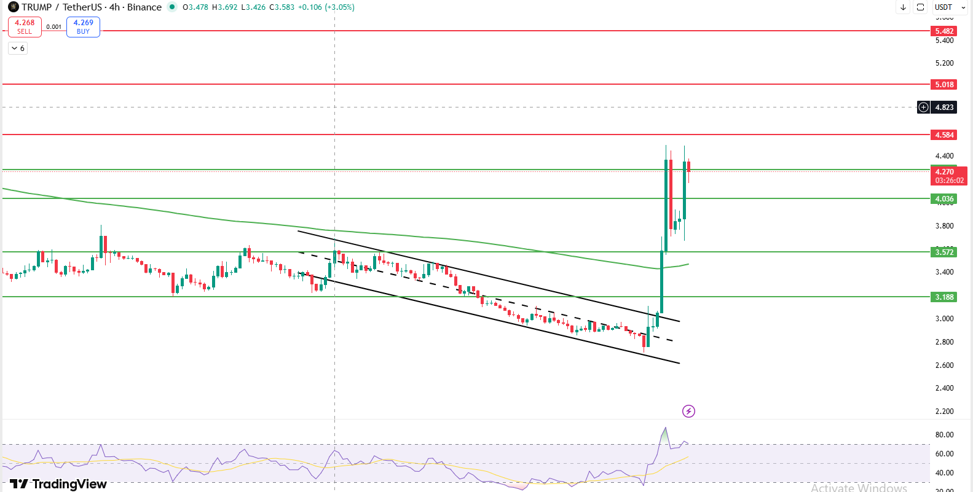Select the green 4.036 price label
973x492 pixels.
[x=944, y=199]
